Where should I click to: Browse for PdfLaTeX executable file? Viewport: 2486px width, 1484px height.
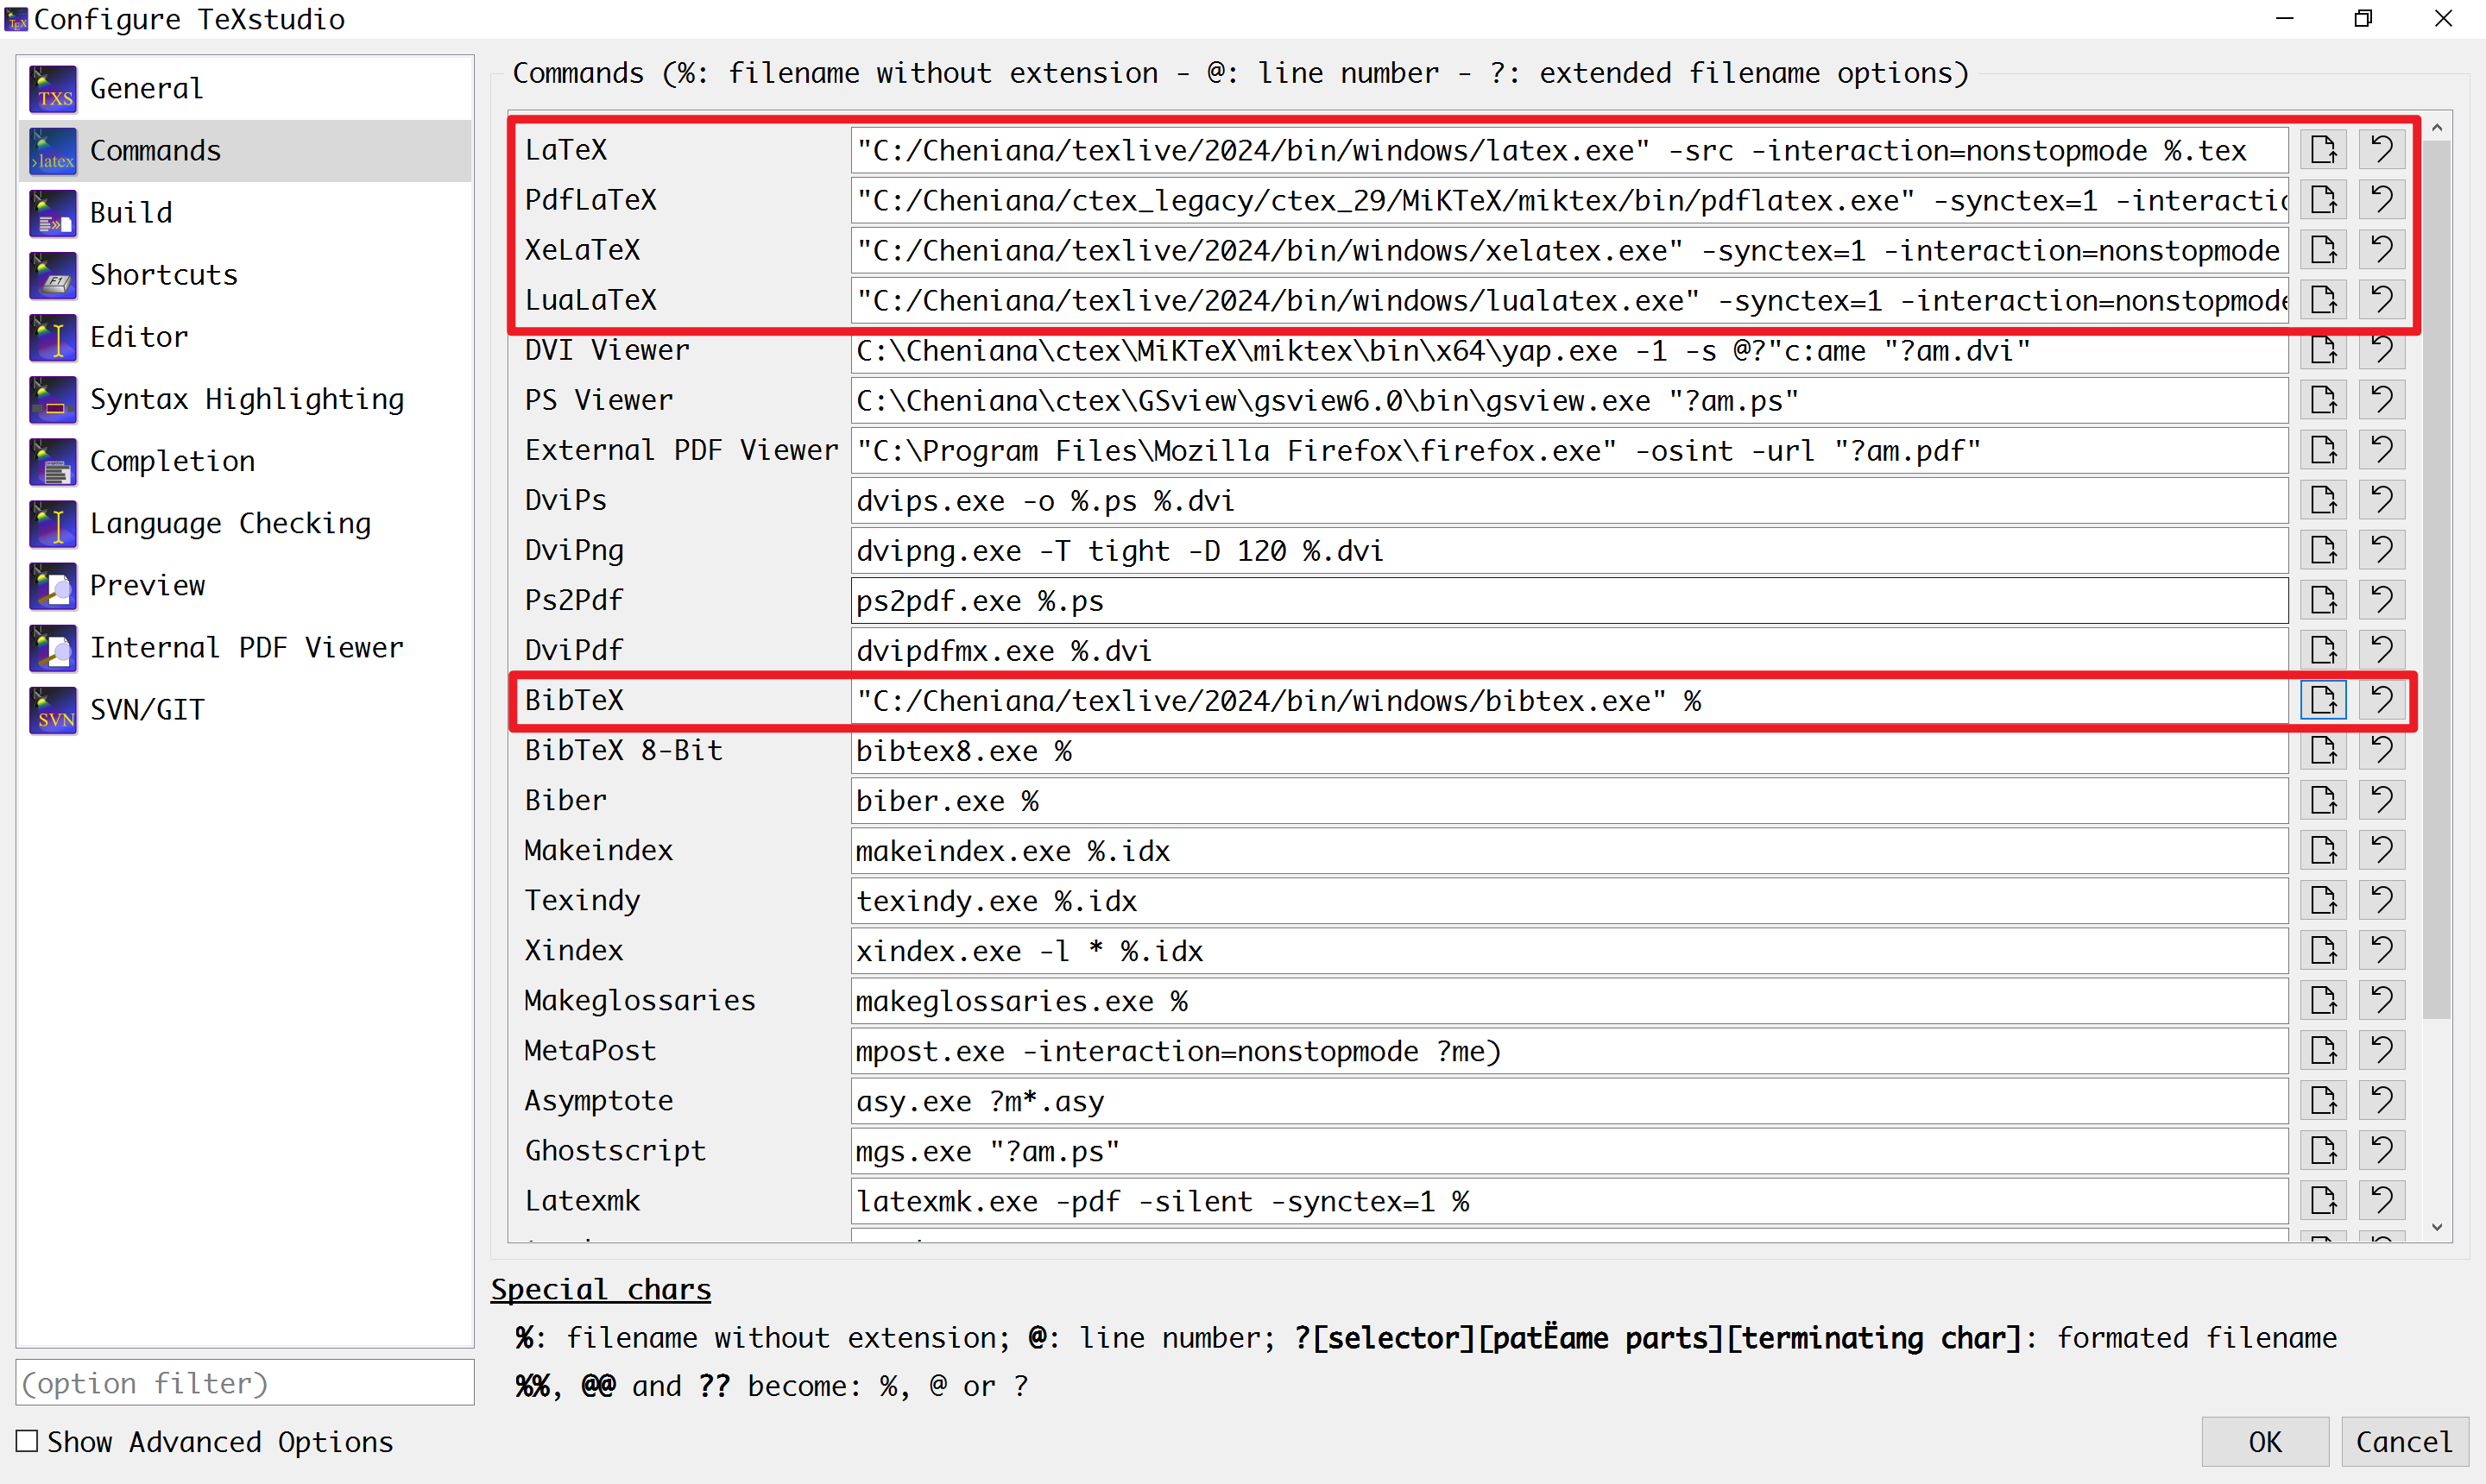click(x=2323, y=200)
